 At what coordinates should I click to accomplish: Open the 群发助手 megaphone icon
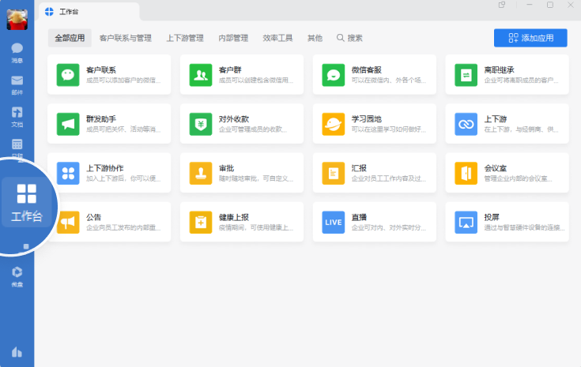tap(68, 124)
